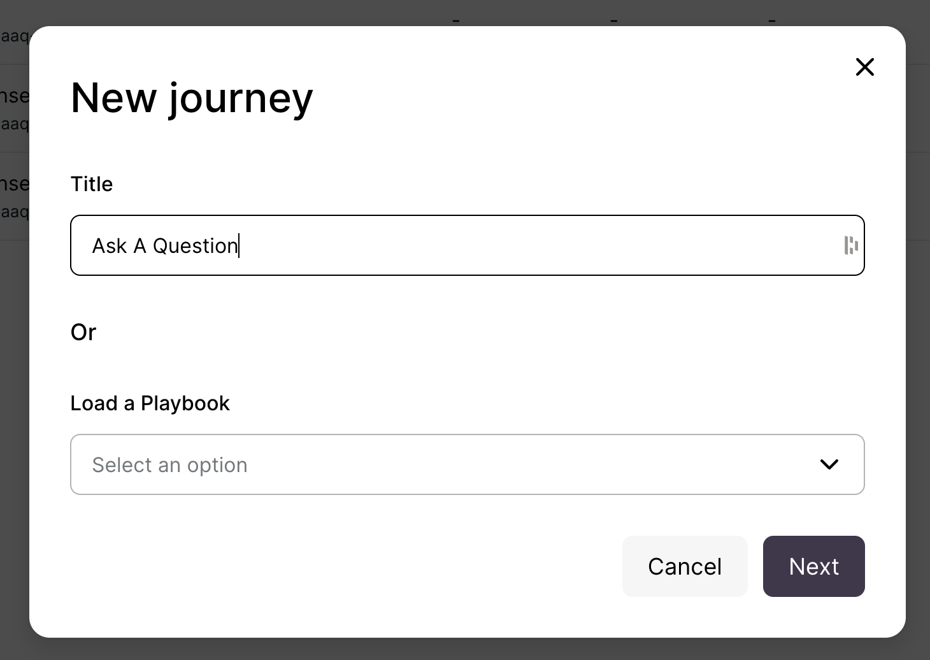
Task: Click the 'Load a Playbook' label
Action: (x=150, y=403)
